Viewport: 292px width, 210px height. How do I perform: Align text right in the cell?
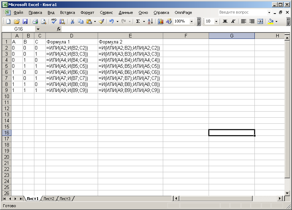pyautogui.click(x=252, y=21)
